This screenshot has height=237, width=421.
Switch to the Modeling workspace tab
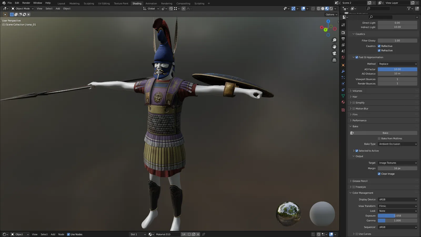tap(74, 3)
